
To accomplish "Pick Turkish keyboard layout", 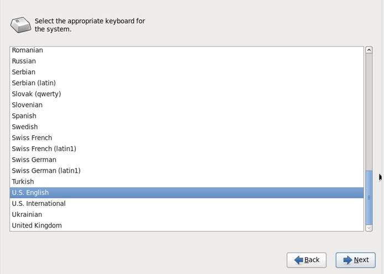I will (x=23, y=182).
